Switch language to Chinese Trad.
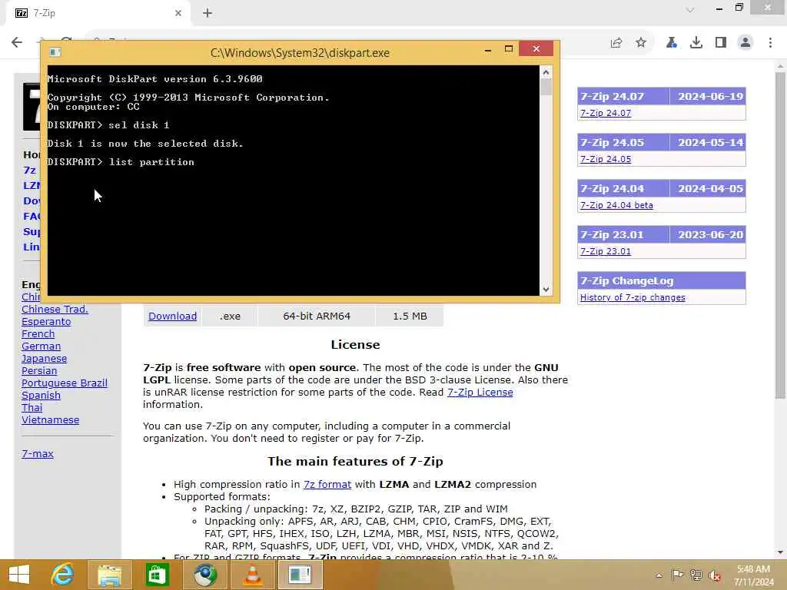The image size is (787, 590). pos(55,309)
